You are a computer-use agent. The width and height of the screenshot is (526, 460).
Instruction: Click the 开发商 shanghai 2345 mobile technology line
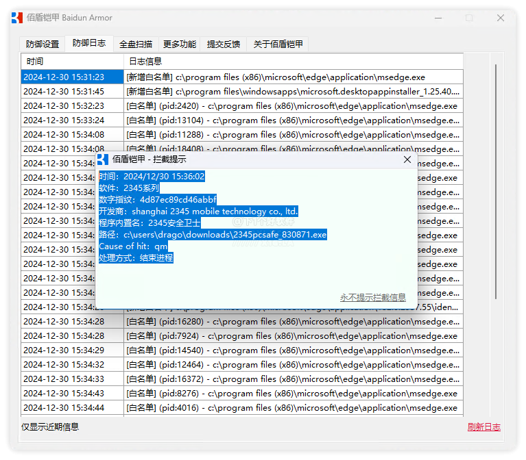tap(198, 212)
